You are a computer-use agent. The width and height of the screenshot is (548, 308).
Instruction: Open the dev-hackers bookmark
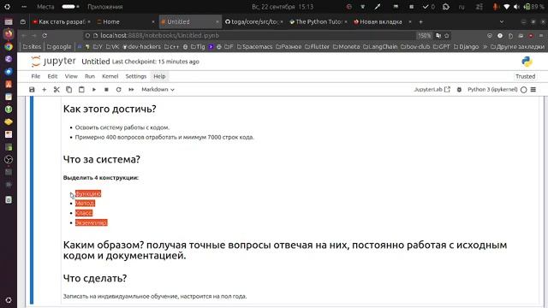tap(141, 46)
